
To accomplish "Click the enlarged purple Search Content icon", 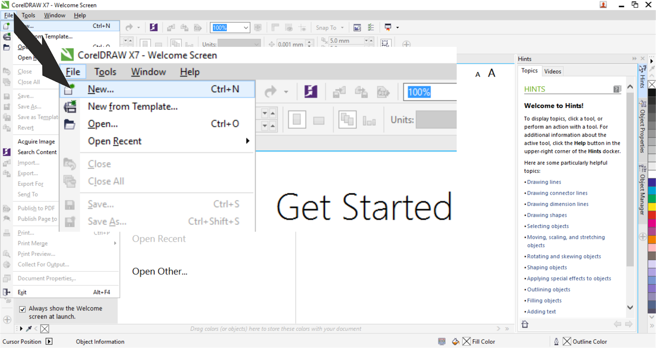I will click(x=311, y=91).
